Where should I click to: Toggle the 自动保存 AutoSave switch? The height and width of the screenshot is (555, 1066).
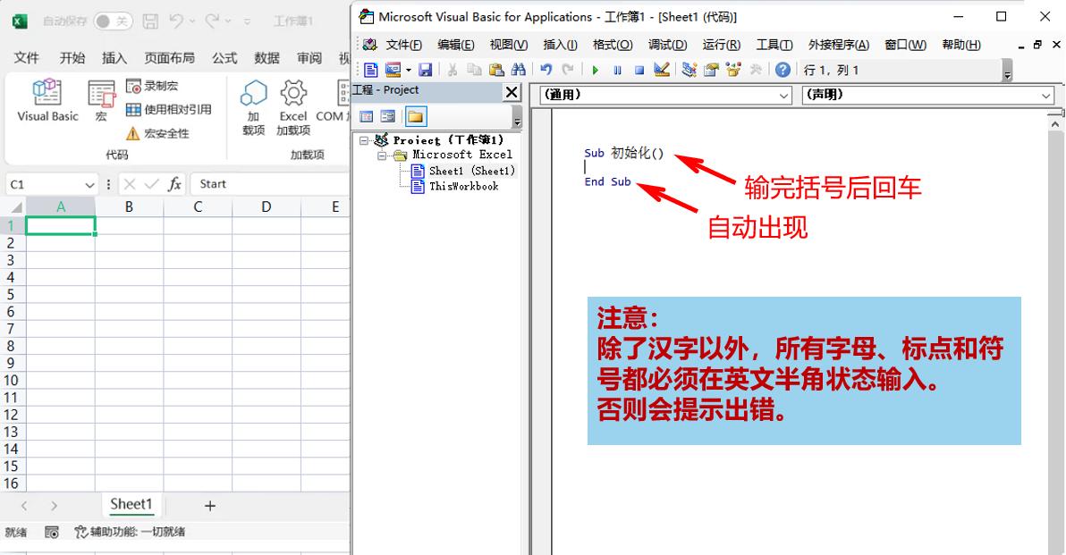pos(113,21)
